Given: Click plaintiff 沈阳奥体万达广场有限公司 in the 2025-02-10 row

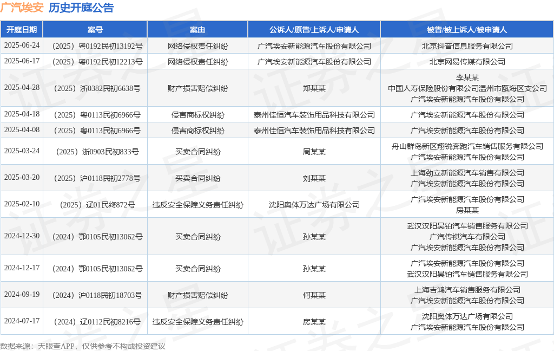Looking at the screenshot, I should (x=314, y=205).
